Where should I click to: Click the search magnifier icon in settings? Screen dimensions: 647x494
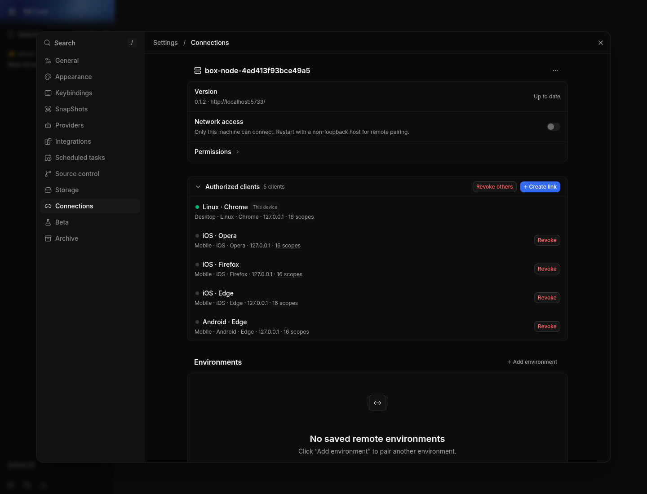coord(47,43)
